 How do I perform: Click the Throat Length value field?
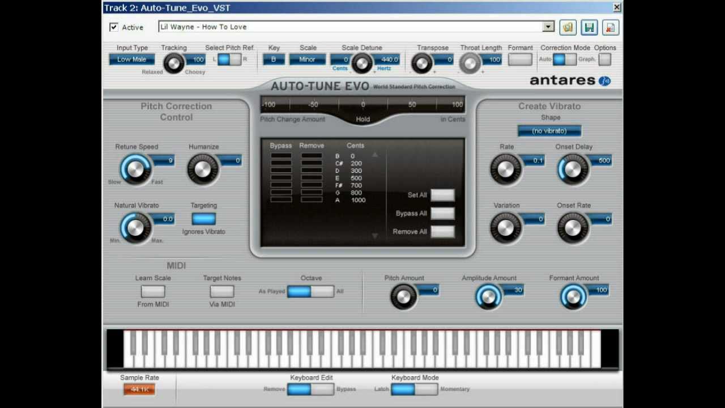[x=492, y=59]
